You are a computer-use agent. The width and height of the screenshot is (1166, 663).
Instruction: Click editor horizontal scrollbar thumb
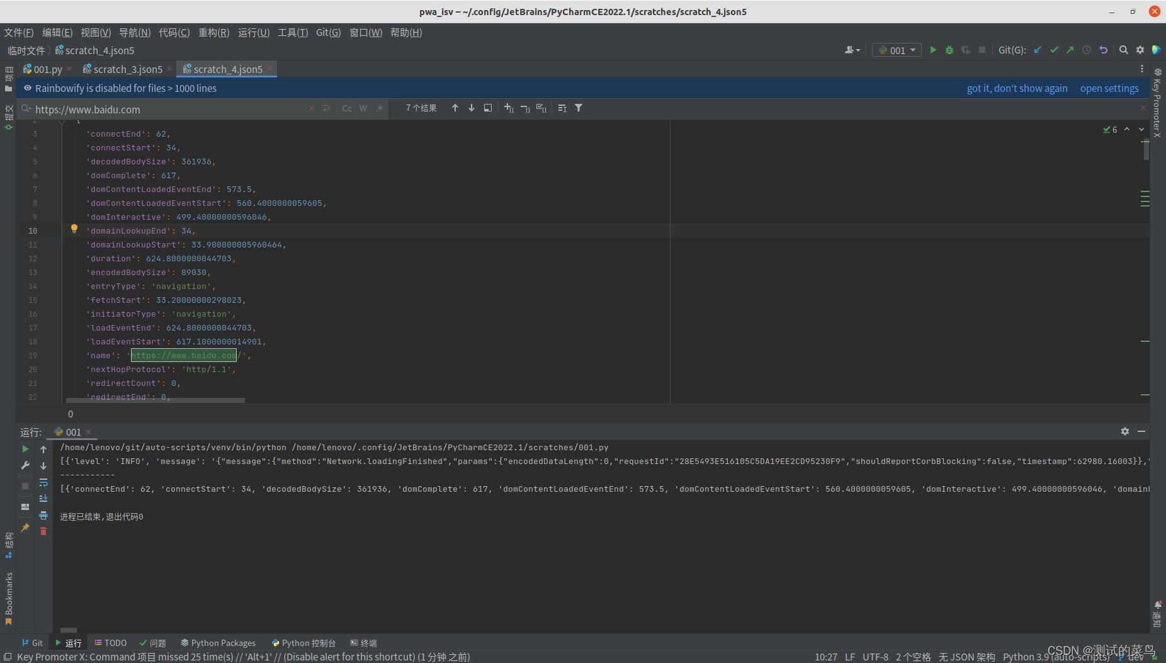click(156, 400)
